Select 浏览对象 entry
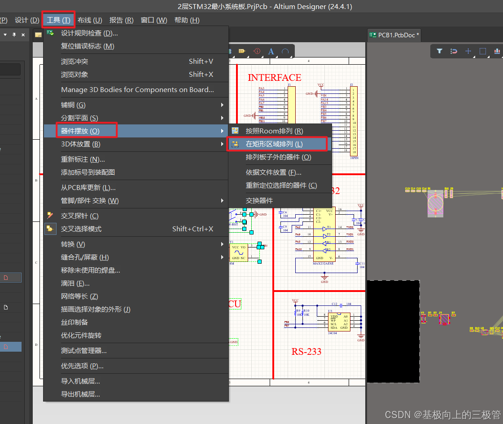503x424 pixels. point(136,74)
